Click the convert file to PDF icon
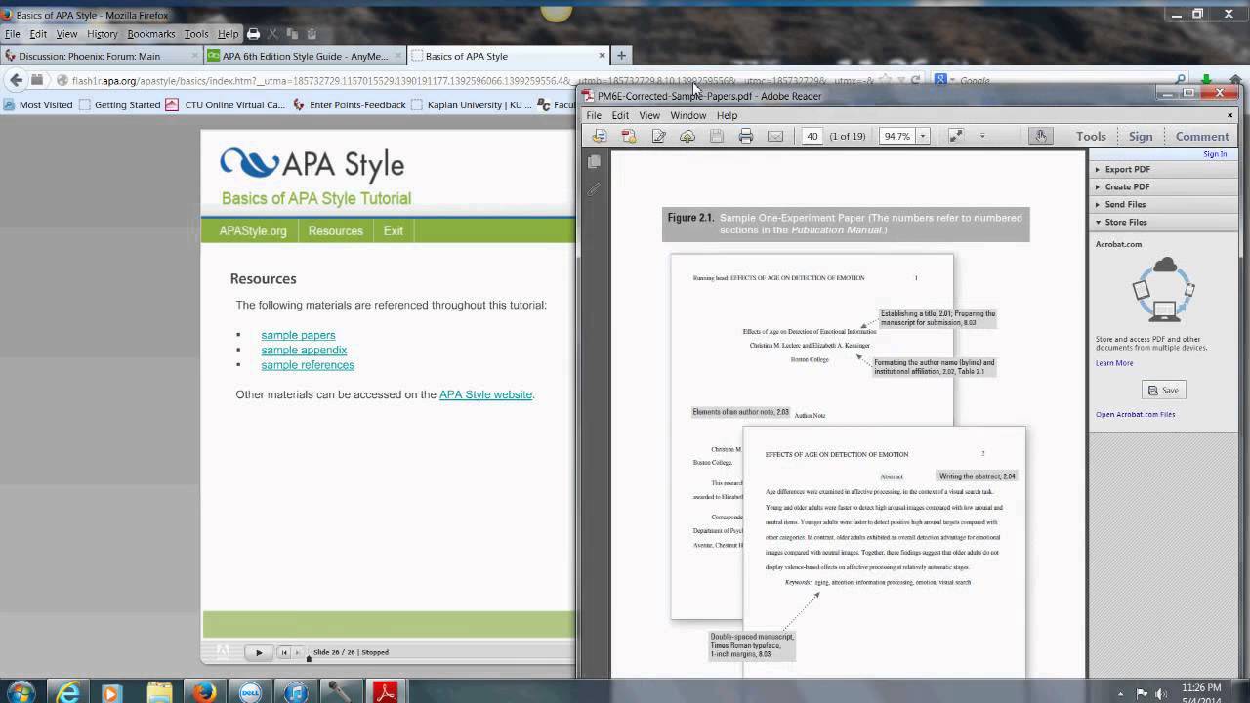1250x703 pixels. pos(629,136)
